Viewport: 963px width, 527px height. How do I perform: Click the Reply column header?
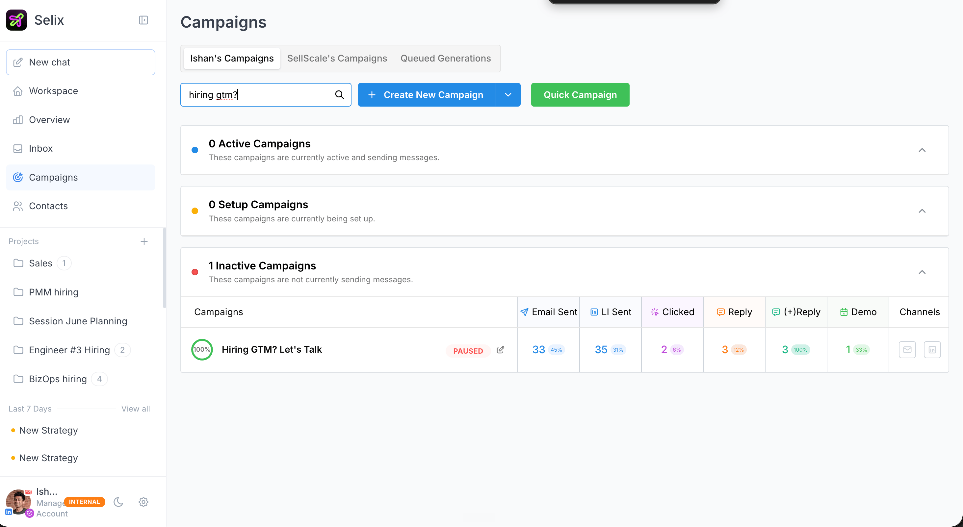[734, 312]
